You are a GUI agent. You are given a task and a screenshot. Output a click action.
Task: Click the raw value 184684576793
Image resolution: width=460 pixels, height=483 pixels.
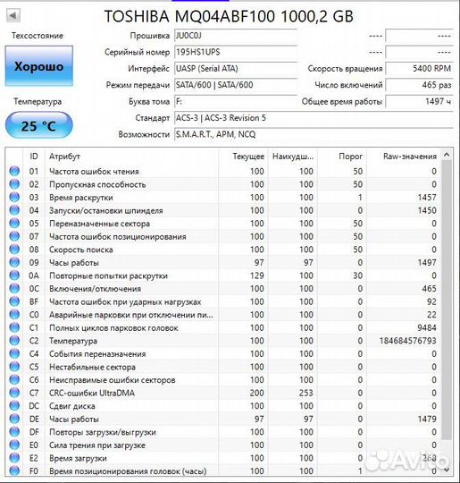tap(407, 341)
